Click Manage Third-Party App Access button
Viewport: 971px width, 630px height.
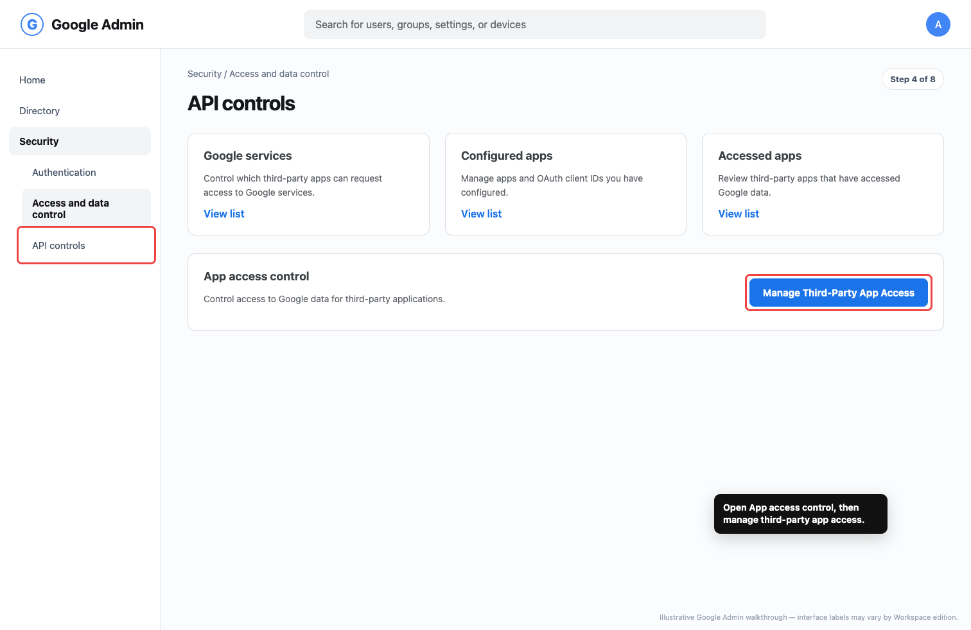click(838, 293)
